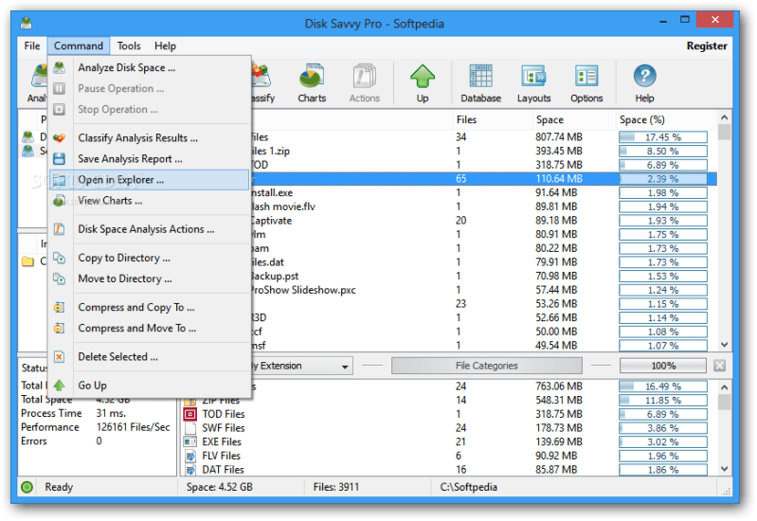Click the Move to Directory icon
The width and height of the screenshot is (757, 521).
[x=60, y=278]
